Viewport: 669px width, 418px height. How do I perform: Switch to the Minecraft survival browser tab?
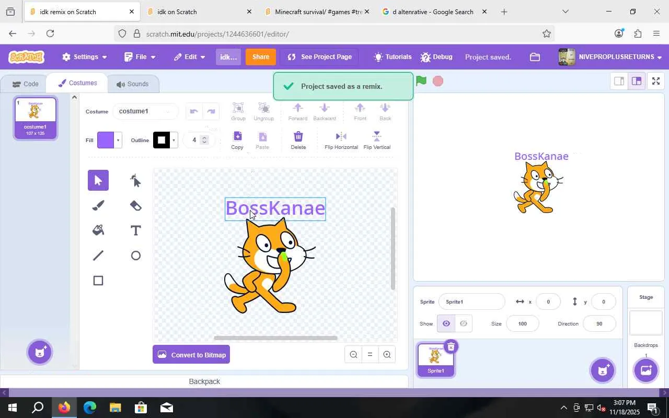(317, 11)
